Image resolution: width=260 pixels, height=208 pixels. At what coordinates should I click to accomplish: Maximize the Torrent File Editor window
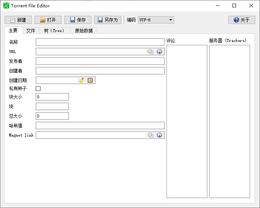tap(234, 6)
